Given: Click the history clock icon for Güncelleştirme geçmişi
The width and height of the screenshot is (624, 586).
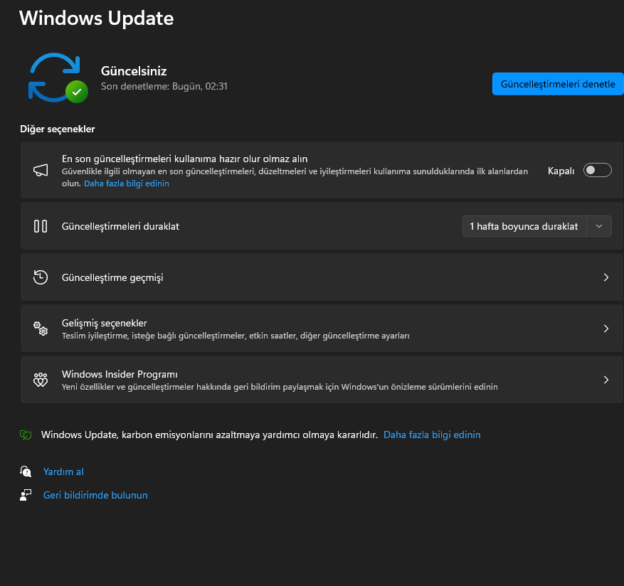Looking at the screenshot, I should pyautogui.click(x=41, y=277).
